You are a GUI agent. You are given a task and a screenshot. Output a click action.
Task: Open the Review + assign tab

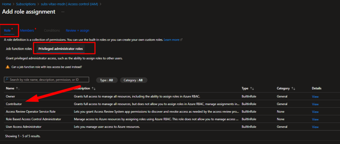pyautogui.click(x=77, y=30)
